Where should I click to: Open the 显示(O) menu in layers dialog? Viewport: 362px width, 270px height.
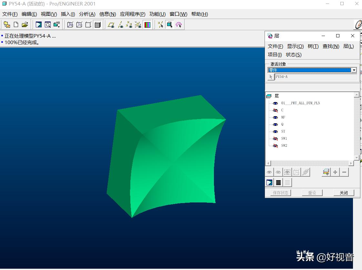[x=295, y=46]
